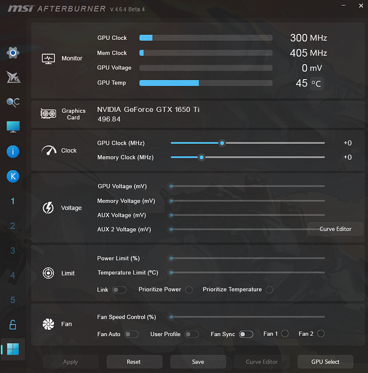This screenshot has width=368, height=373.
Task: Click the 405 MHz memory clock reading
Action: pos(308,53)
